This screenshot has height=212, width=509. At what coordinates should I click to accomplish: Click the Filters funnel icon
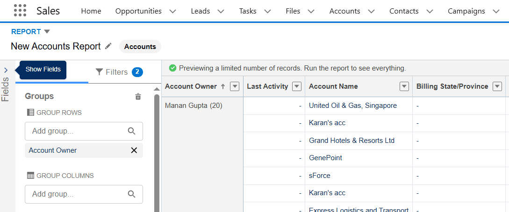tap(100, 72)
